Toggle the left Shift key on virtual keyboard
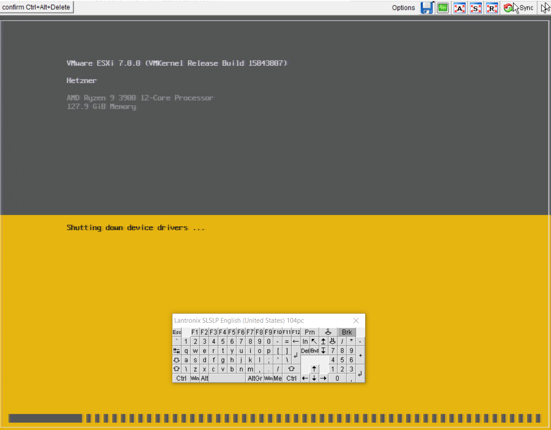The height and width of the screenshot is (430, 551). [176, 369]
